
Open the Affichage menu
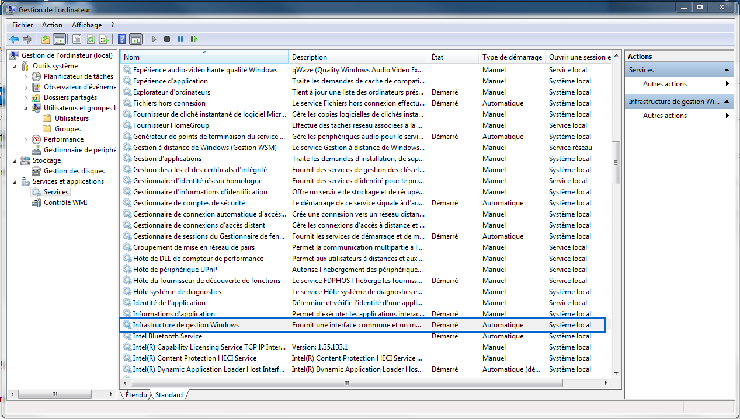coord(86,25)
